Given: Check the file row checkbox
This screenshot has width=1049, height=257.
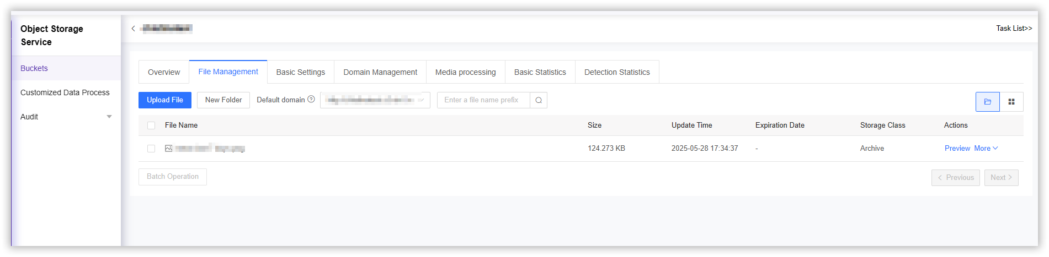Looking at the screenshot, I should [151, 149].
